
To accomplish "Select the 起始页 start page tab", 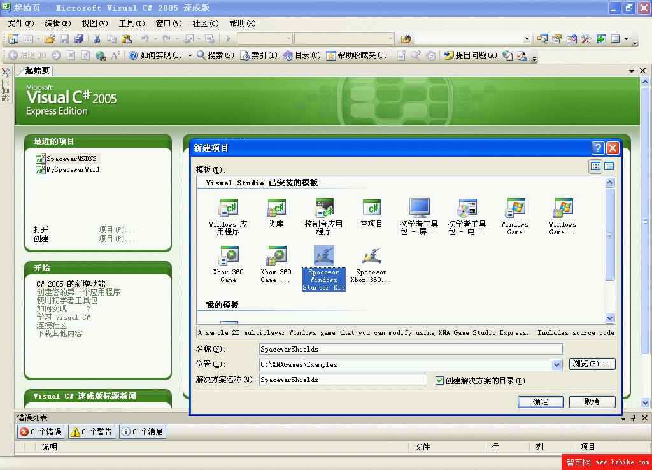I will tap(37, 71).
